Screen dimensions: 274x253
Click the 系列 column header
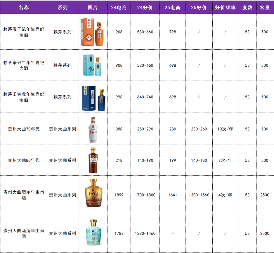pos(62,7)
